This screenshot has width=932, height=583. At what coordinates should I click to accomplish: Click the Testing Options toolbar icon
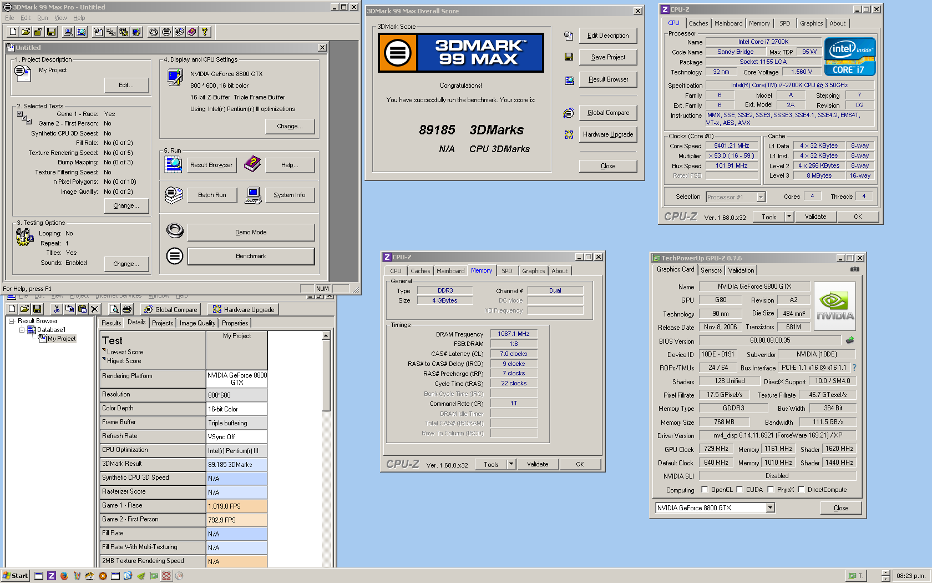[x=124, y=32]
